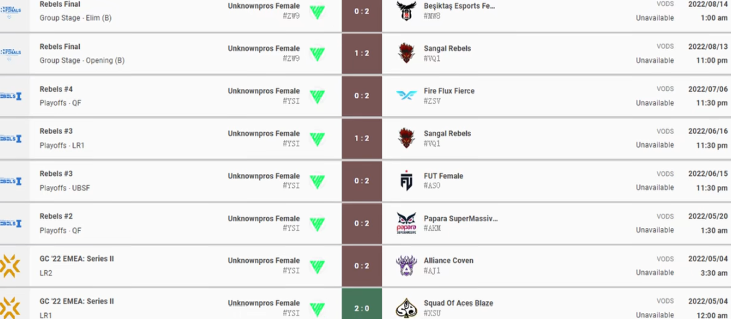Image resolution: width=731 pixels, height=319 pixels.
Task: Click the Alliance Coven team logo
Action: [x=406, y=266]
